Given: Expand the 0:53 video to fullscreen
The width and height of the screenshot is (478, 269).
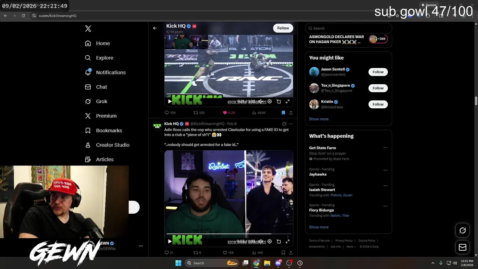Looking at the screenshot, I should pyautogui.click(x=288, y=241).
